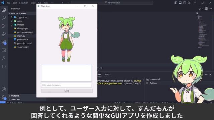Expand the TIMELINE section

point(15,99)
